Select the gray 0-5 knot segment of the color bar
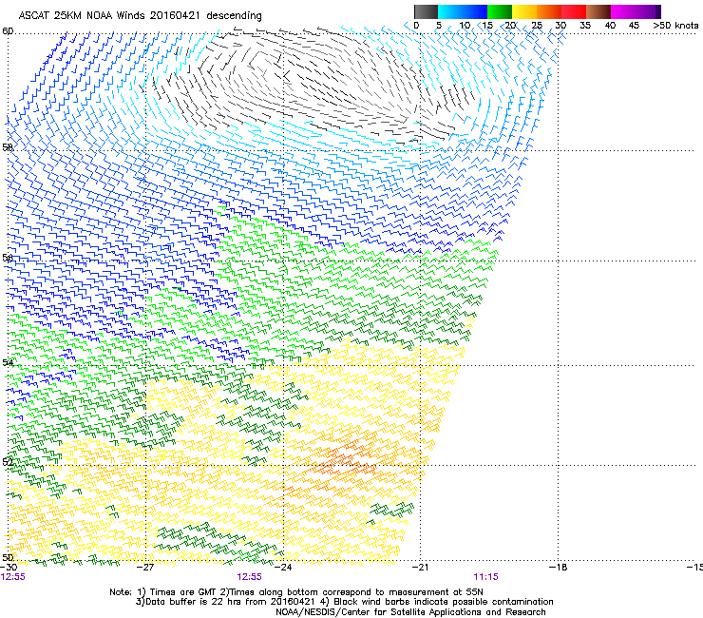The height and width of the screenshot is (618, 703). [x=426, y=11]
